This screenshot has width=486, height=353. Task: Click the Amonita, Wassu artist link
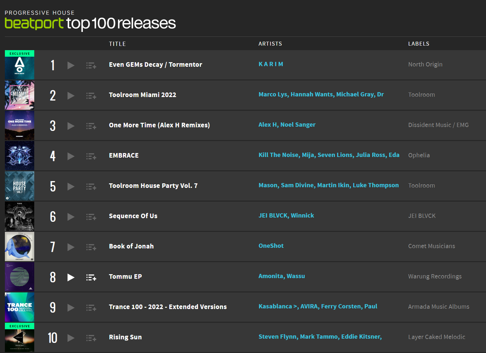click(281, 276)
